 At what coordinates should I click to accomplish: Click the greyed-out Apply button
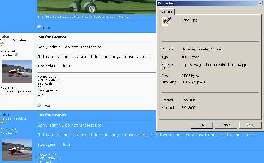pos(250,125)
